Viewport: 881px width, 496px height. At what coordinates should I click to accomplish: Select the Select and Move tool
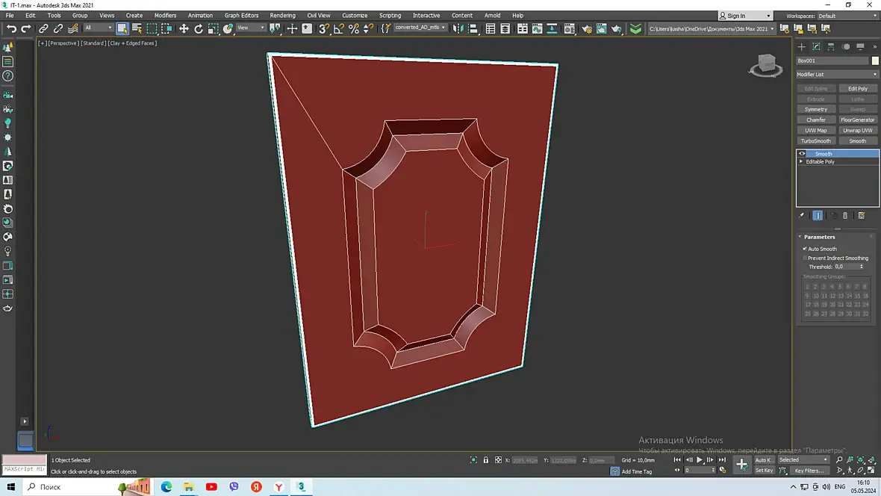(x=184, y=28)
